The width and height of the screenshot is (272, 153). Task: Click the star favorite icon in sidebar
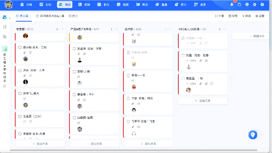pyautogui.click(x=5, y=86)
